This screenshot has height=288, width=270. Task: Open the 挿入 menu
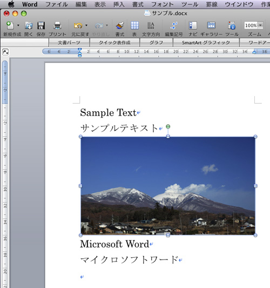[x=119, y=4]
